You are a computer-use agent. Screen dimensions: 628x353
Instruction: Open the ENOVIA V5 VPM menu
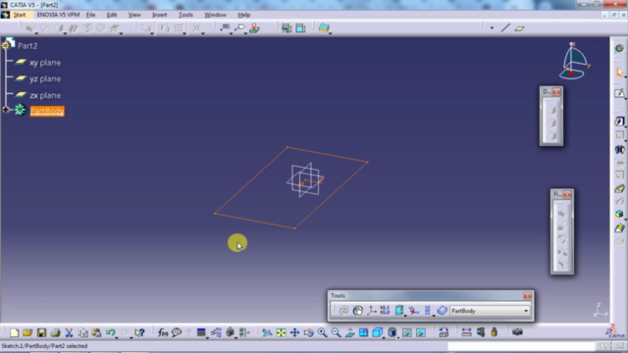click(x=58, y=15)
